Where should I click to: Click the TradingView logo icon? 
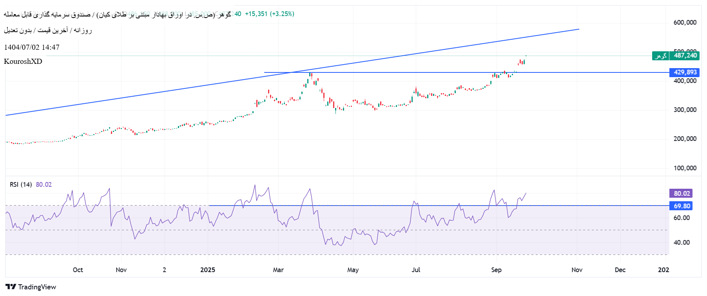click(11, 287)
